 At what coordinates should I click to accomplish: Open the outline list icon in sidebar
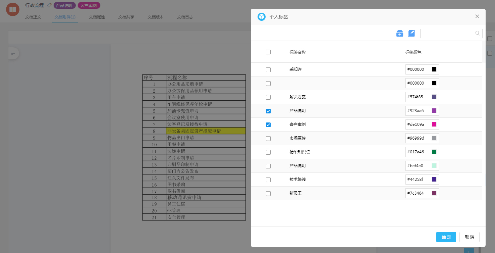13,53
